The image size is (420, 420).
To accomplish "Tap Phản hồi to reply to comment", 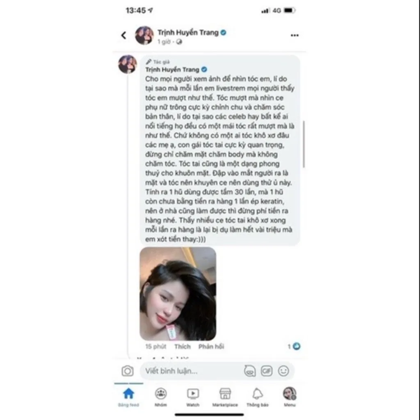I will click(x=211, y=346).
